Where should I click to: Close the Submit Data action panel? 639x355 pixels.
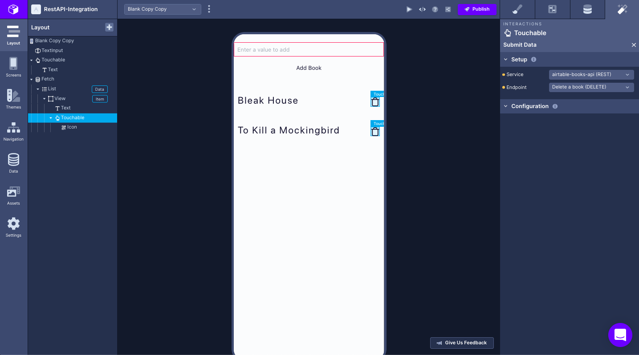click(x=634, y=45)
